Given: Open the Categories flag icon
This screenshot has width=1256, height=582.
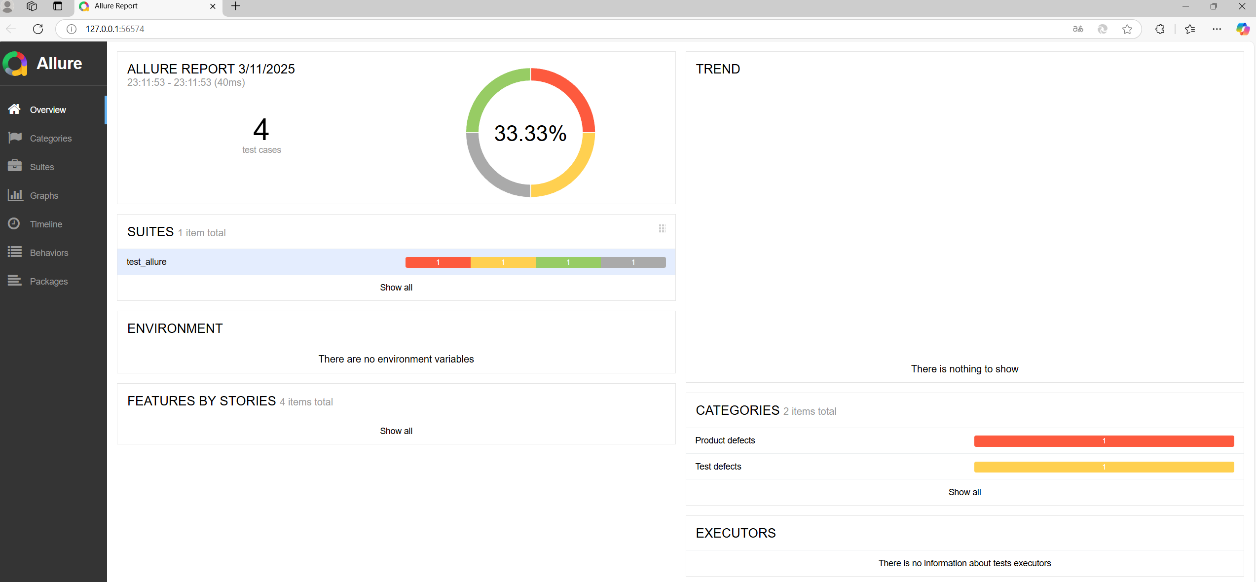Looking at the screenshot, I should tap(15, 138).
